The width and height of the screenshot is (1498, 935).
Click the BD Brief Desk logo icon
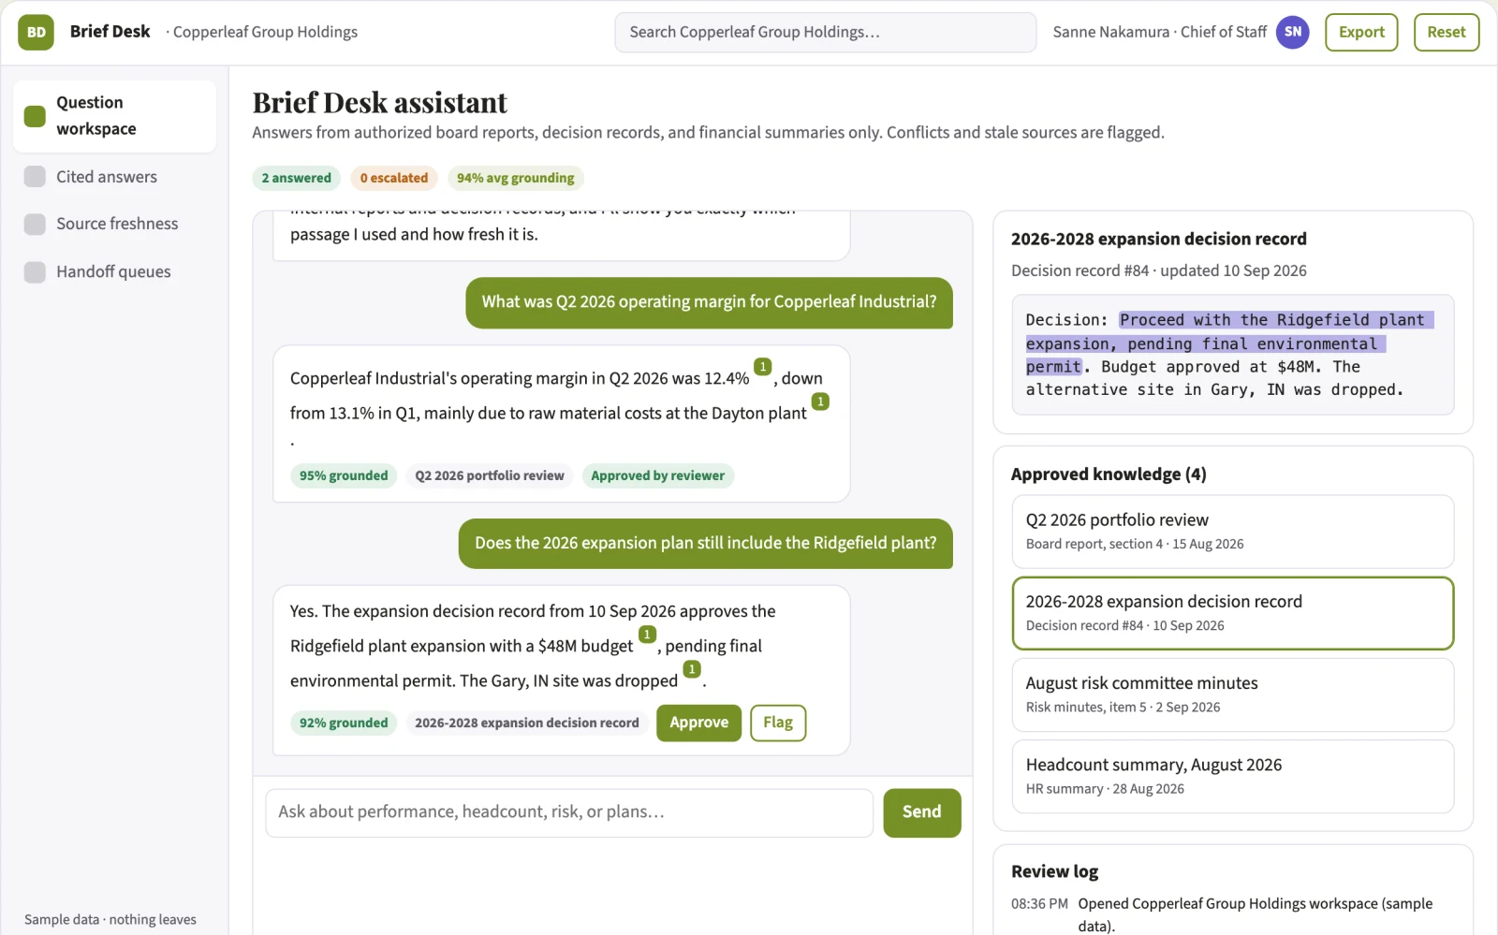[x=36, y=32]
